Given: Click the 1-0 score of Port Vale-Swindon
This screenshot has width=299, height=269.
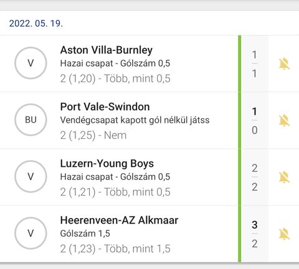Looking at the screenshot, I should pos(255,121).
